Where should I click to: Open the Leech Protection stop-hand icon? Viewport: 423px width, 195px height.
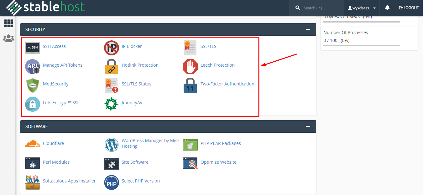(190, 66)
